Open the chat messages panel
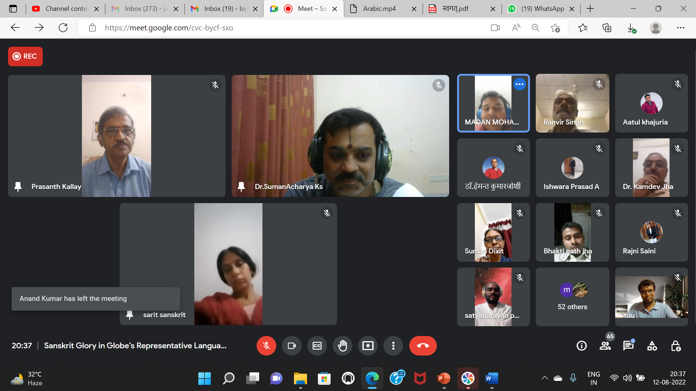 [x=628, y=346]
